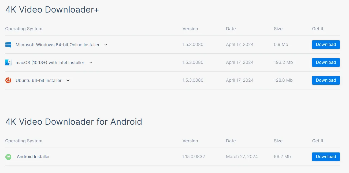This screenshot has height=173, width=349.
Task: Expand the Ubuntu installer options chevron
Action: coord(68,80)
